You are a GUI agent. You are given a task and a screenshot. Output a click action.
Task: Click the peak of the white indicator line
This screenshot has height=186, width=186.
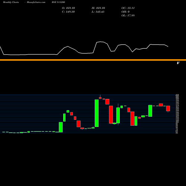coord(100,42)
